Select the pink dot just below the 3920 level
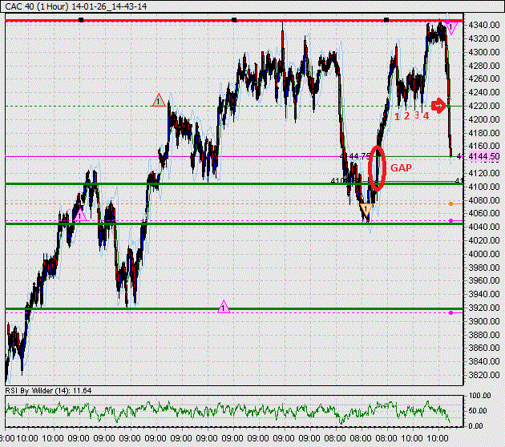The width and height of the screenshot is (505, 447). tap(450, 312)
